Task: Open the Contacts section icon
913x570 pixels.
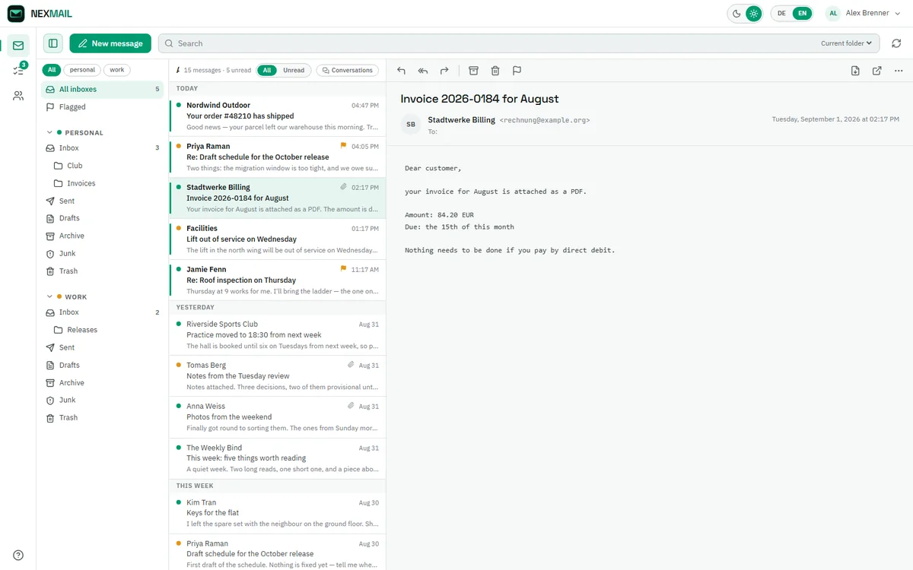Action: pyautogui.click(x=18, y=96)
